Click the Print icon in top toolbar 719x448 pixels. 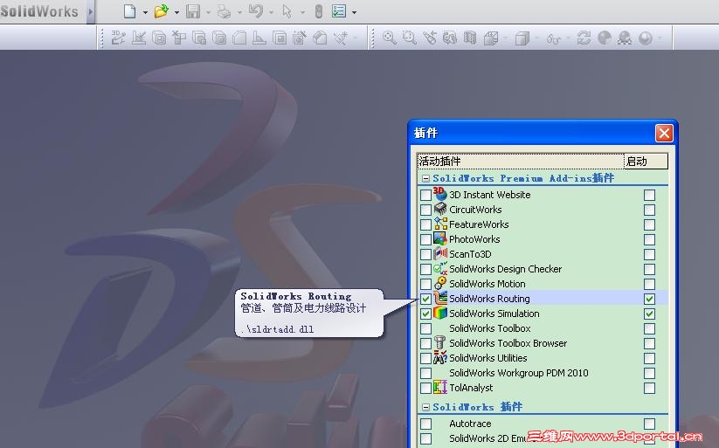tap(224, 11)
